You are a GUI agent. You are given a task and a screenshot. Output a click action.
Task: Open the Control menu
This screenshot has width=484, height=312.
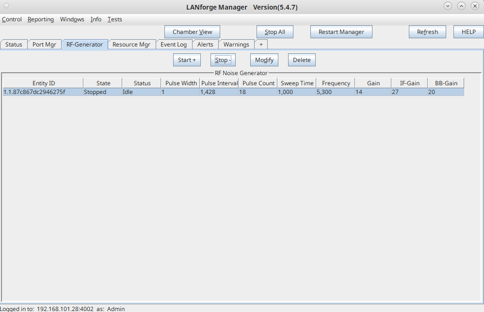[x=12, y=19]
